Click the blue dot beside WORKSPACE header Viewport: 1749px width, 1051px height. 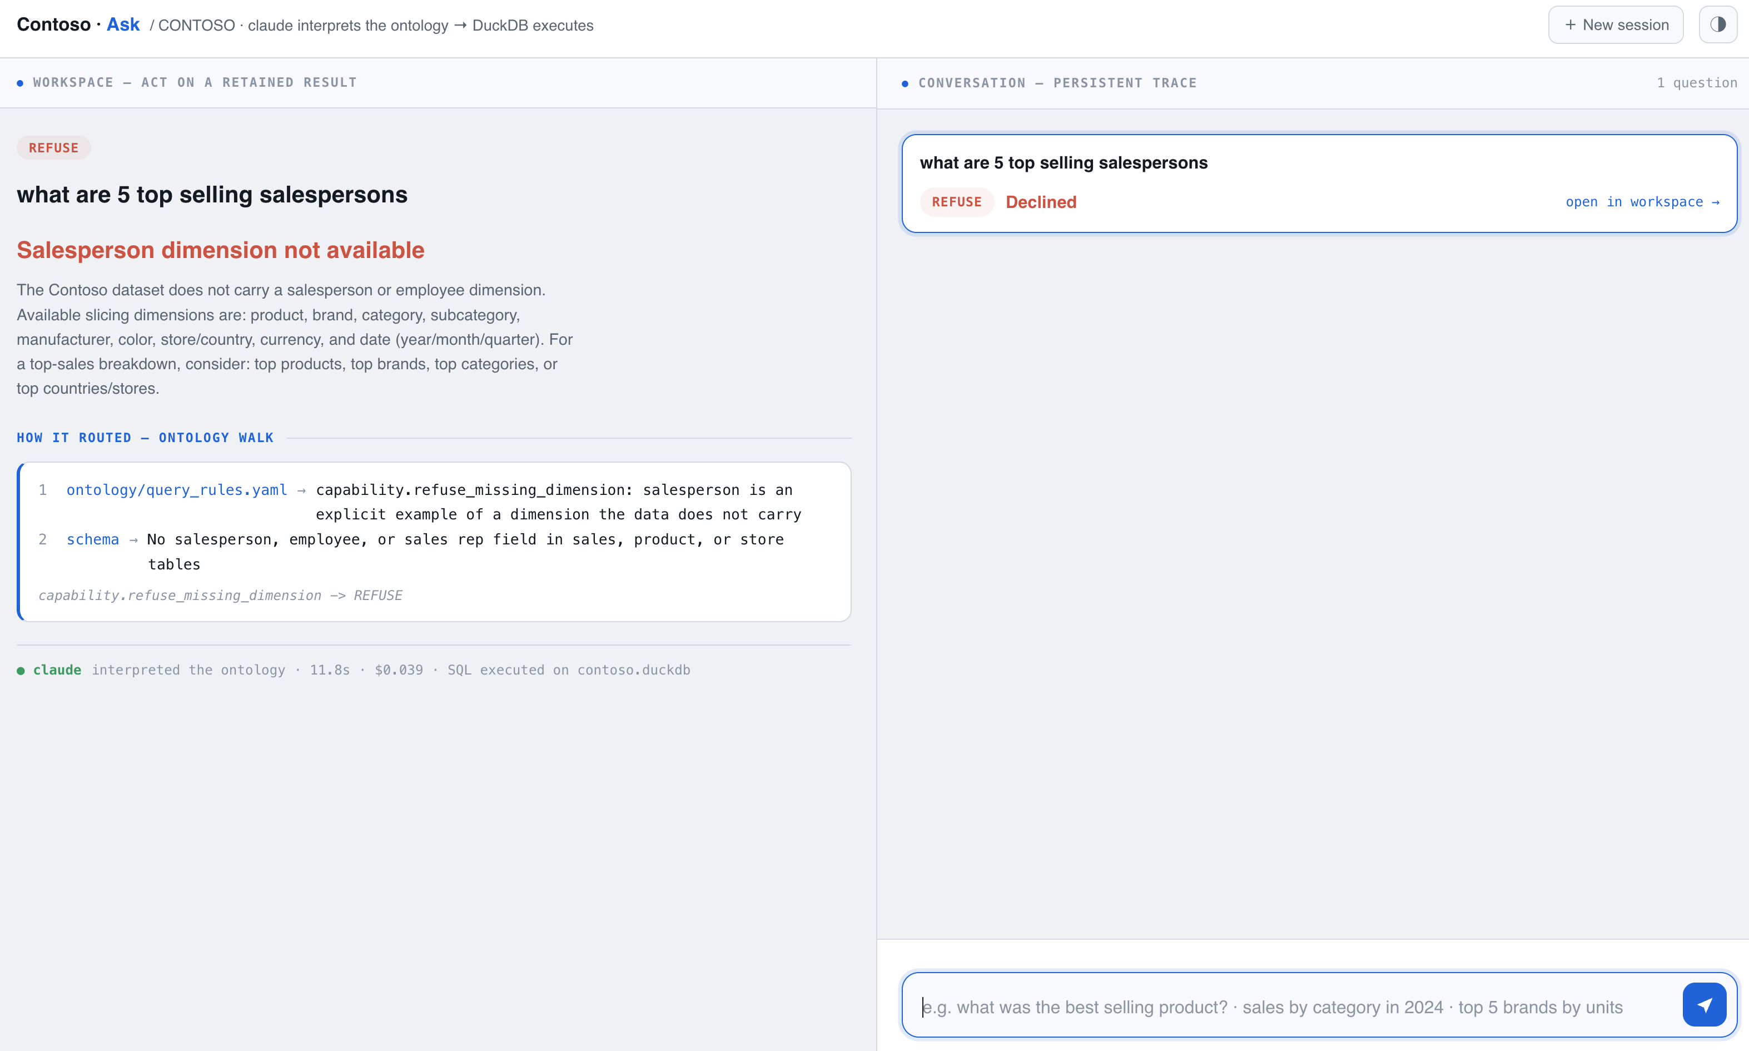pos(20,83)
